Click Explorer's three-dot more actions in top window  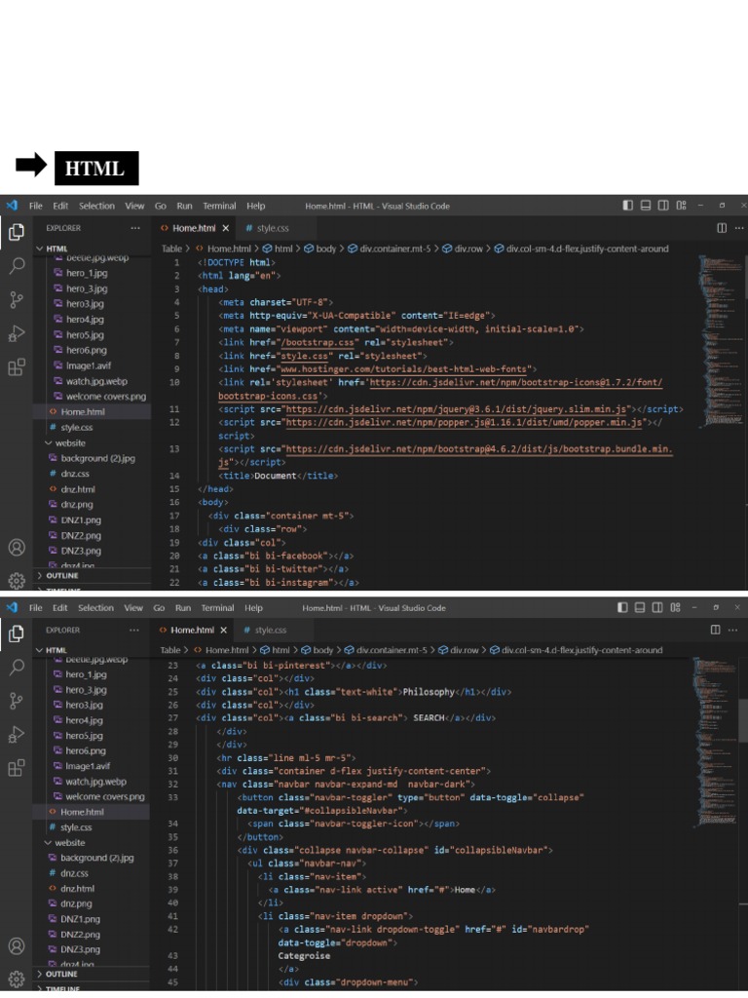[x=134, y=228]
